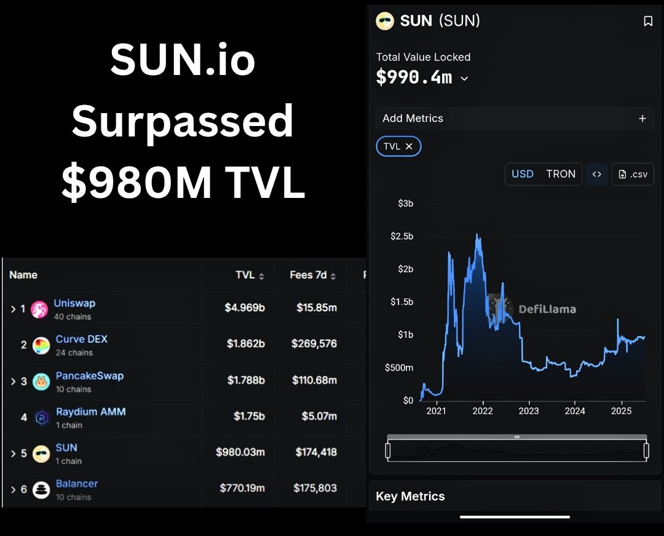664x536 pixels.
Task: Click SUN TVL value $980.03m
Action: coord(240,452)
